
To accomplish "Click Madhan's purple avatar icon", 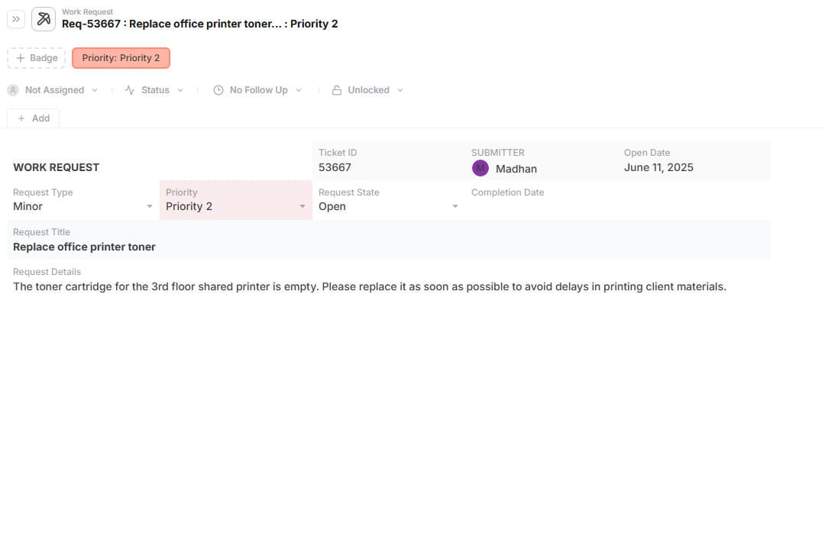I will 480,168.
